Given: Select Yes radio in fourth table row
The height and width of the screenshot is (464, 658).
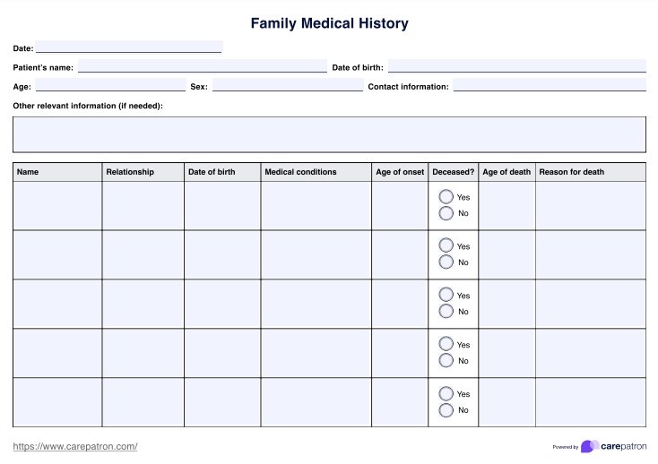Looking at the screenshot, I should click(446, 344).
